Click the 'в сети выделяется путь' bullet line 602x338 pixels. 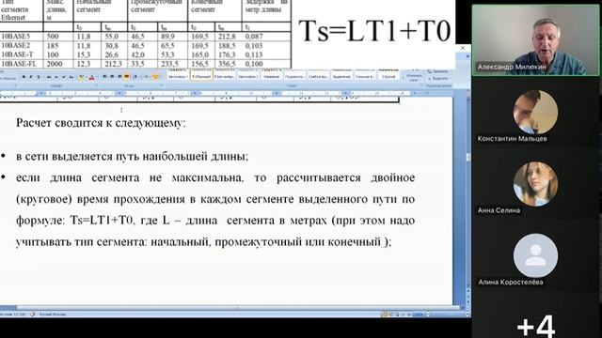point(132,157)
